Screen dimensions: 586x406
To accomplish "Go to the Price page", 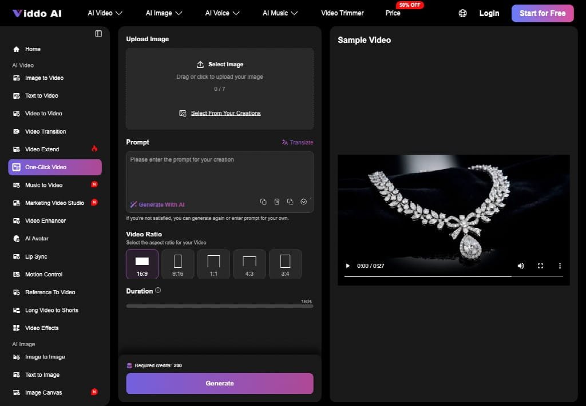I will pyautogui.click(x=393, y=13).
